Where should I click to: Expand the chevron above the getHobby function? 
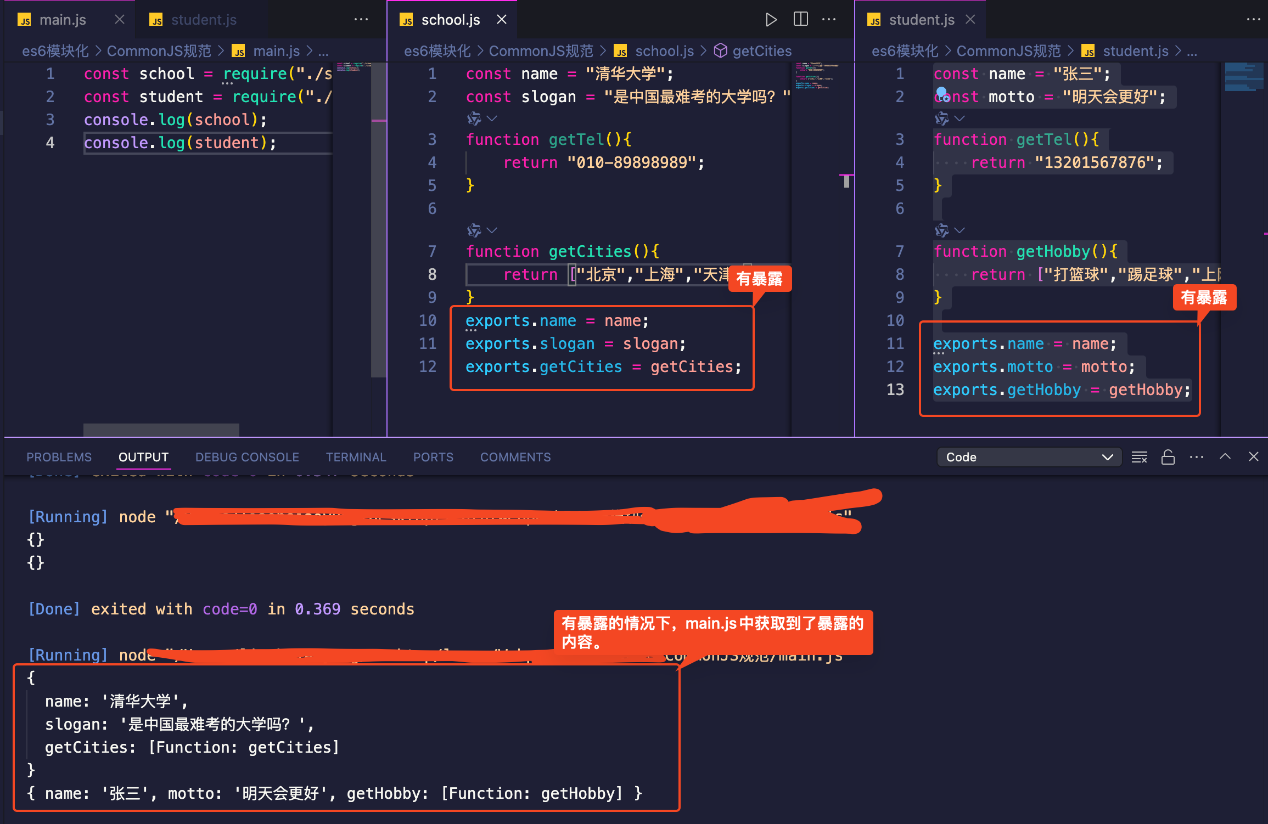coord(960,230)
